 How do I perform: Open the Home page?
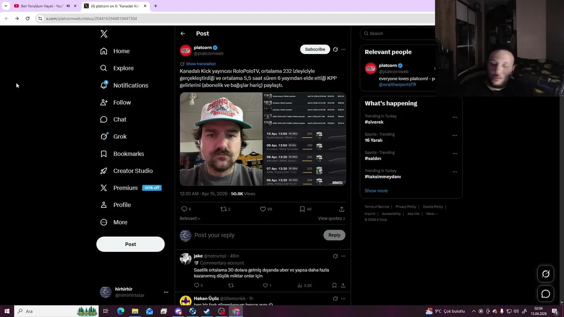(115, 51)
